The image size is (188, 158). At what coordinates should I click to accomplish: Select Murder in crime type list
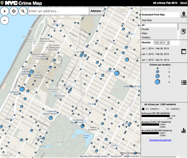[x=145, y=29]
